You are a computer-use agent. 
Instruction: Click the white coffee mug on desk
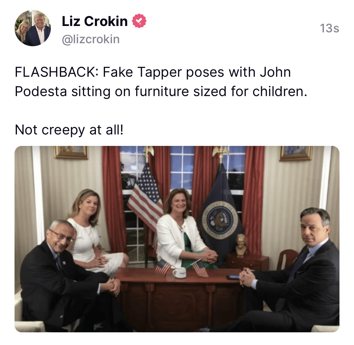pos(180,272)
